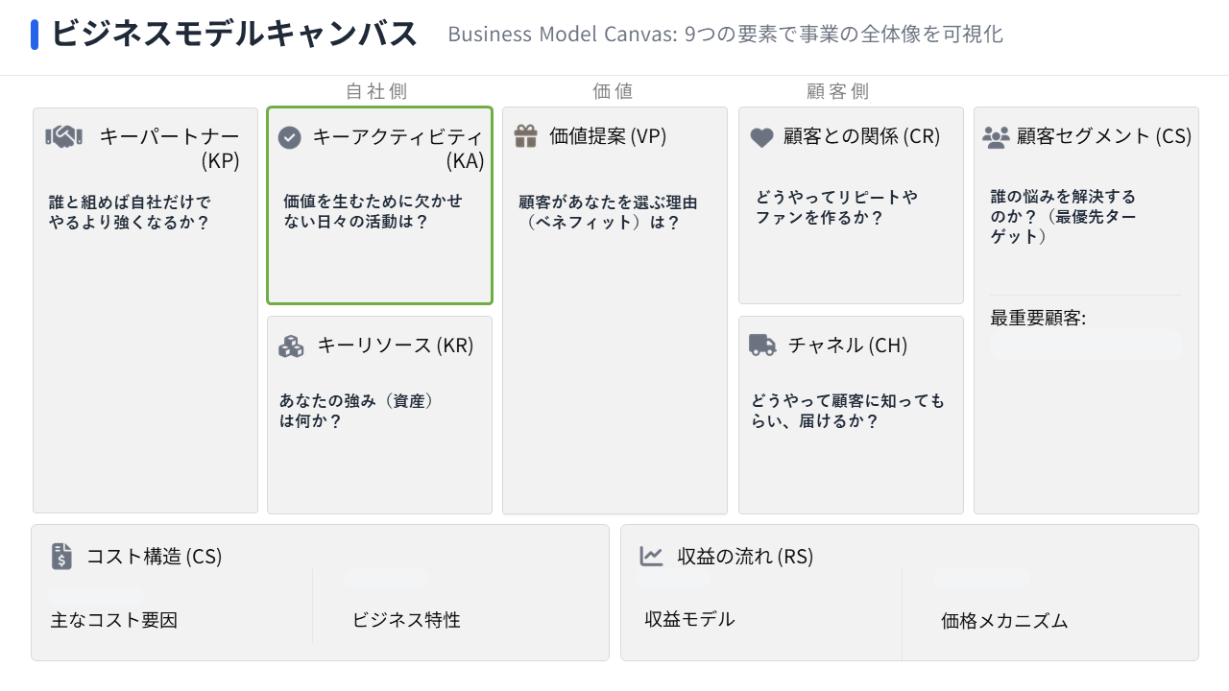Click the field above ビジネス特性
Screen dimensions: 1229x691
(386, 577)
